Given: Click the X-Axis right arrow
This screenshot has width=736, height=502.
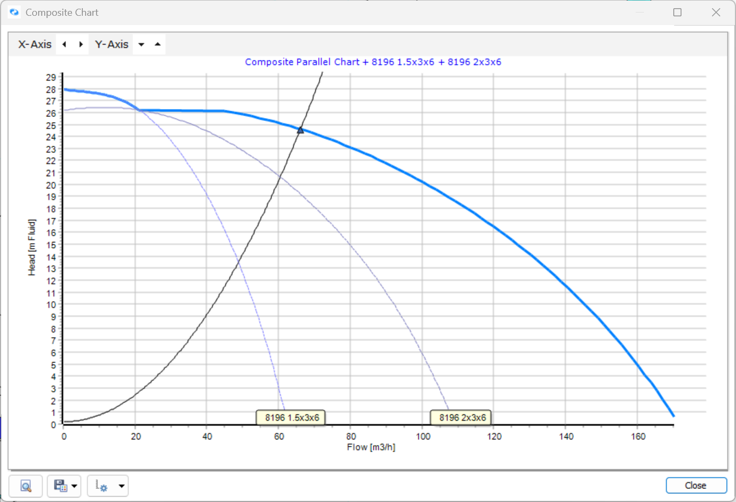Looking at the screenshot, I should point(81,45).
